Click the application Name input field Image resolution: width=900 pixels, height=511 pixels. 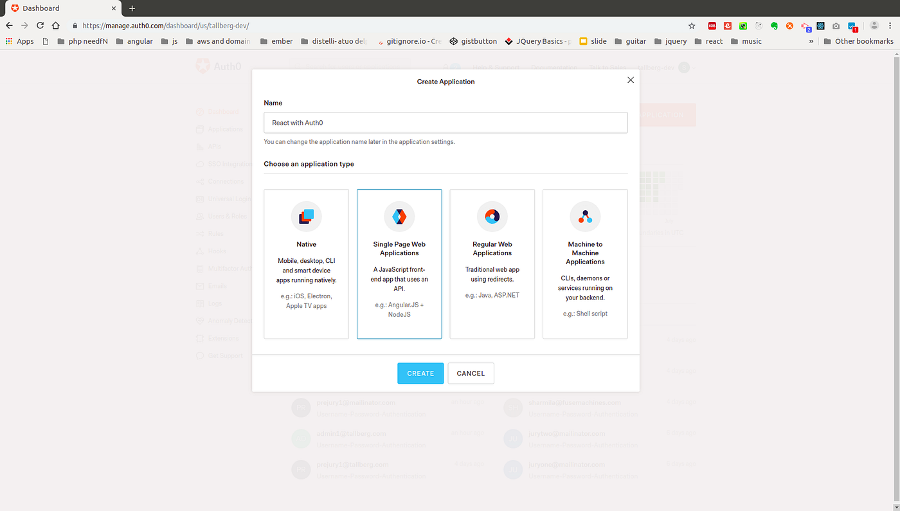coord(446,122)
